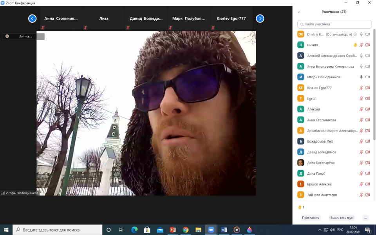
Task: Mute Алексей Александрович's microphone icon
Action: (362, 56)
